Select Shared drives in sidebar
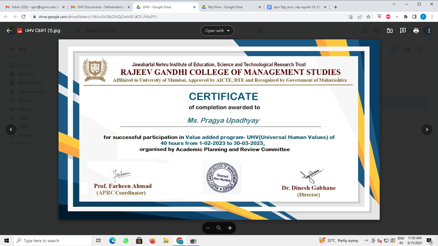The height and width of the screenshot is (246, 438). tap(30, 83)
